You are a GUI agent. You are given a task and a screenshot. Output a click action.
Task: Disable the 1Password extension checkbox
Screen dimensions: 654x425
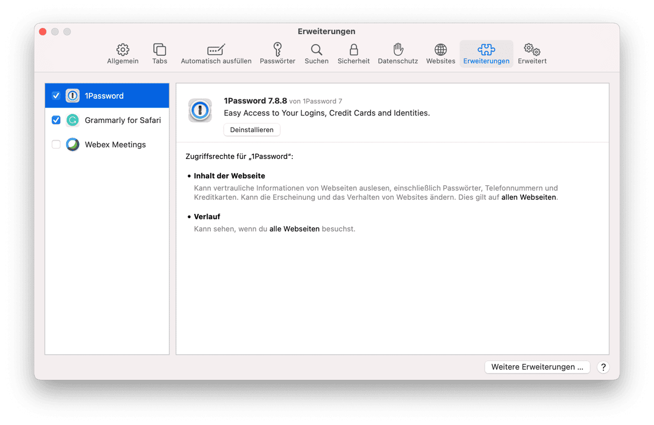(x=56, y=96)
